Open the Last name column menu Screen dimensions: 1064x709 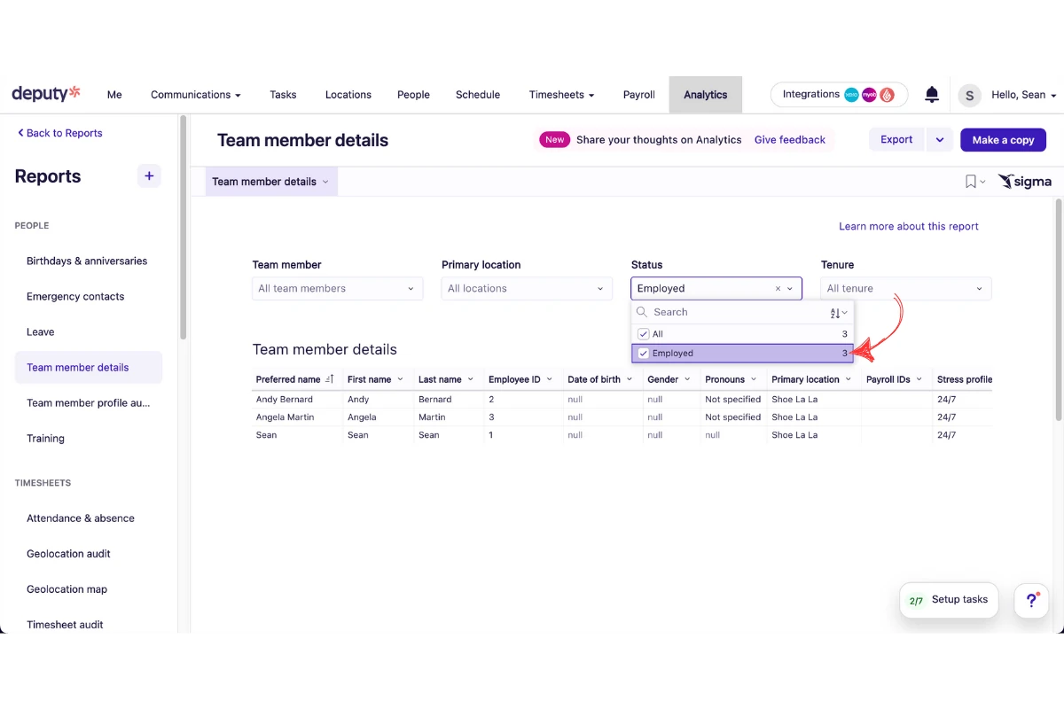point(471,379)
